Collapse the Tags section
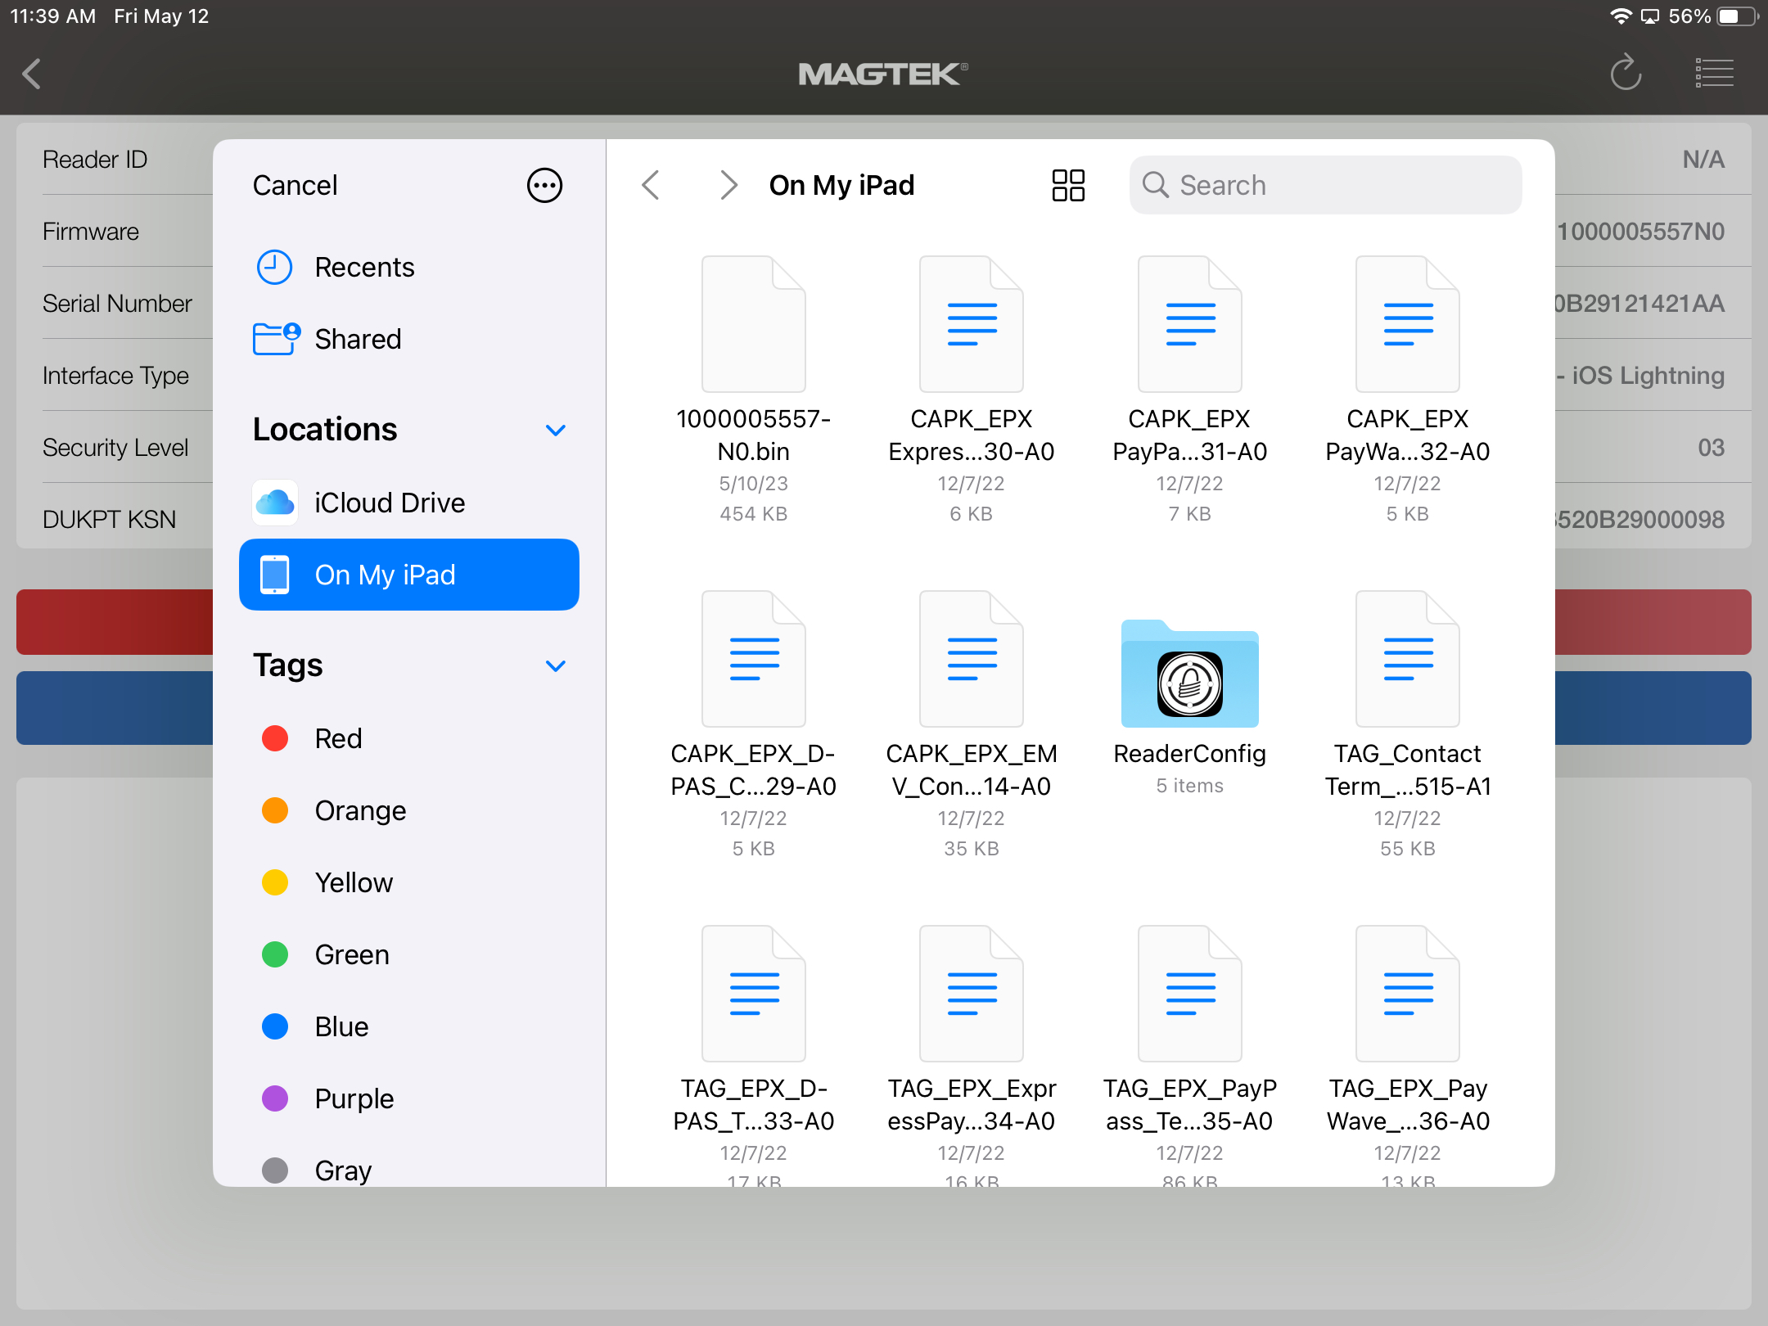Viewport: 1768px width, 1326px height. [x=556, y=666]
